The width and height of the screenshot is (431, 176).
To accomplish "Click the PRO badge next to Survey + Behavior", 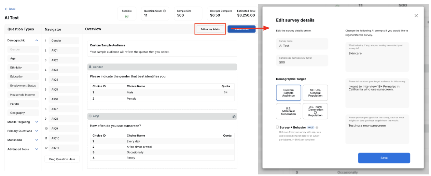I will click(311, 128).
